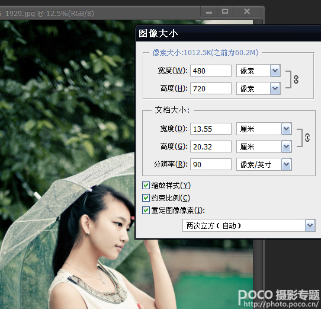Click the document height (高度 G) field showing 20.32
This screenshot has width=321, height=309.
pyautogui.click(x=211, y=146)
